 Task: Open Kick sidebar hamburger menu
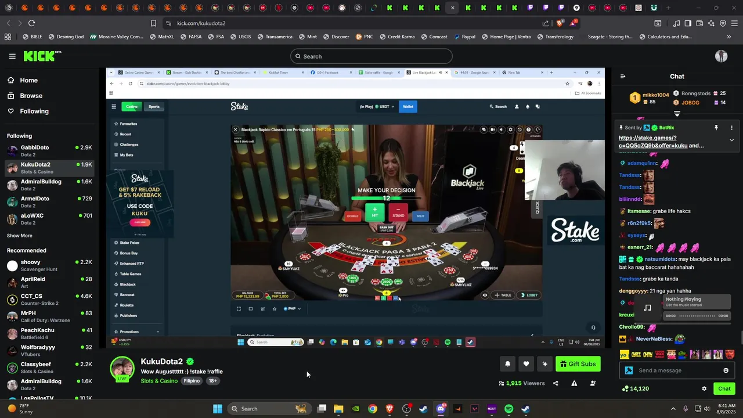coord(12,56)
